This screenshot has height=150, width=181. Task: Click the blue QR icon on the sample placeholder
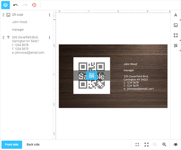coord(92,76)
